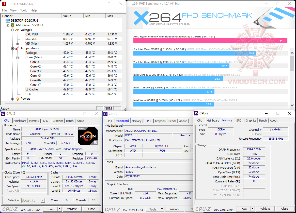
Task: Open the Help menu in HWMonitor
Action: tap(34, 10)
